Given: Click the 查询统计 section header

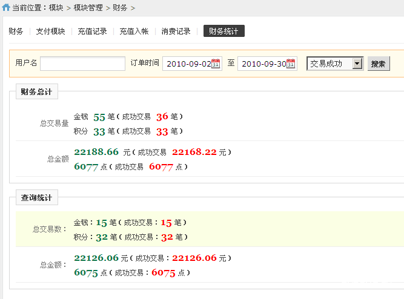Looking at the screenshot, I should click(x=36, y=198).
